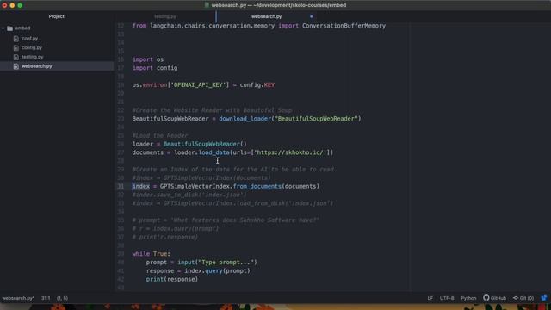Viewport: 551px width, 310px height.
Task: Click the conf.py file icon
Action: (16, 39)
